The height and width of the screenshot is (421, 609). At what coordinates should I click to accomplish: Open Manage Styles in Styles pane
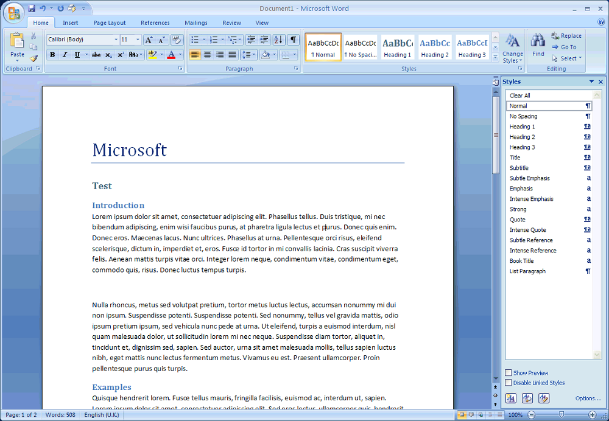coord(544,398)
